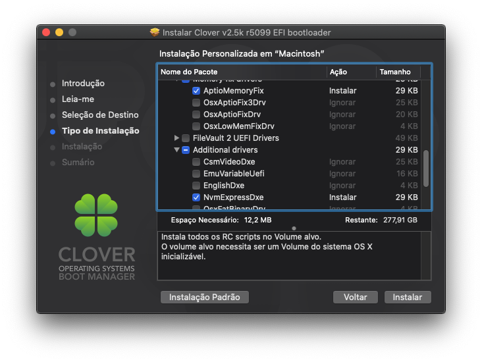482x362 pixels.
Task: Select the OsxLowMemFixDrv row label
Action: click(x=239, y=126)
